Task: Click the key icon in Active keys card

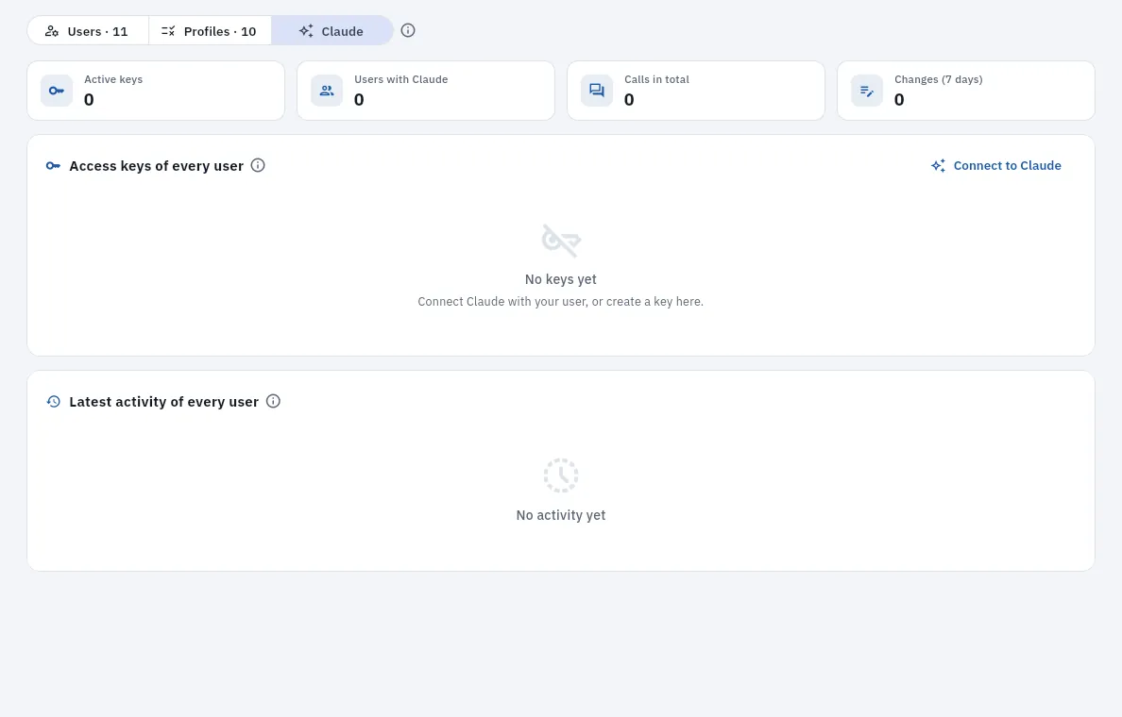Action: (x=57, y=91)
